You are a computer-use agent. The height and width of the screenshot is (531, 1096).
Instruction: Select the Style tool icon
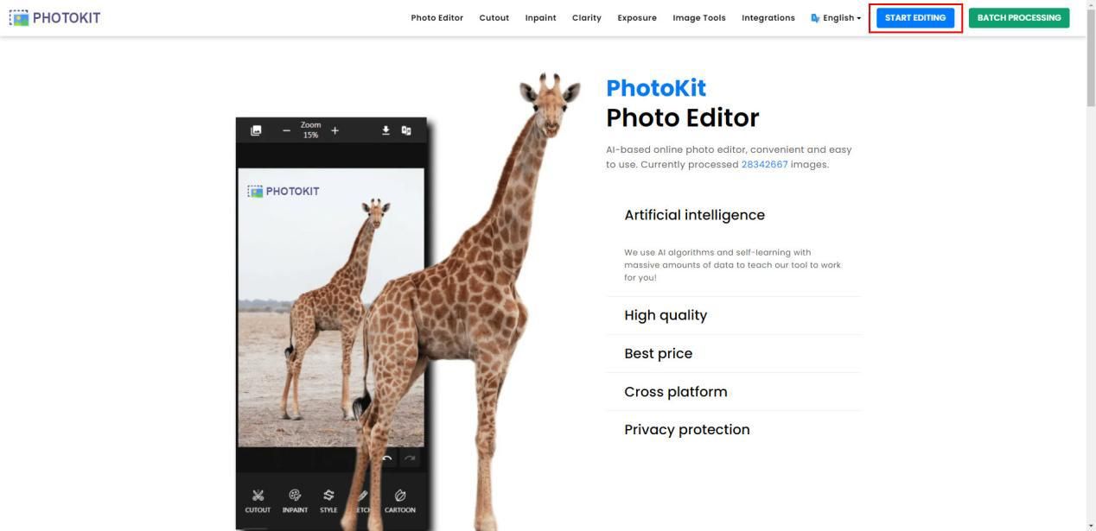328,495
